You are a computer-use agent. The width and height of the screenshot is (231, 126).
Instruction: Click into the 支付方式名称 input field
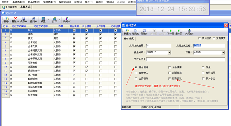pyautogui.click(x=209, y=46)
